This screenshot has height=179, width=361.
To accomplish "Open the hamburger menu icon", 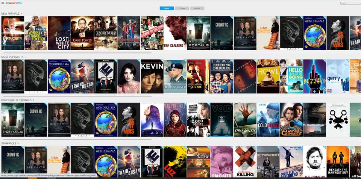I will pos(3,3).
